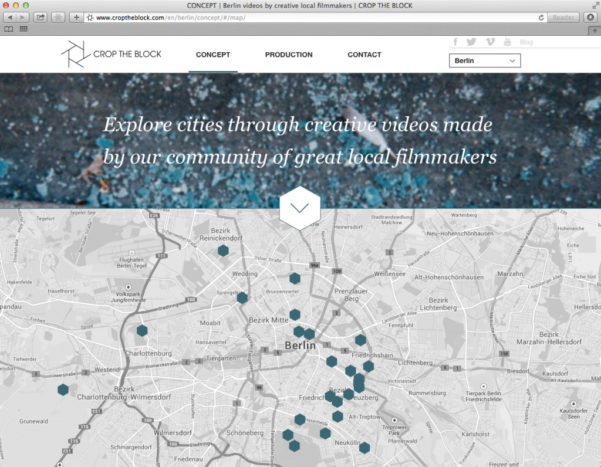Open the Downloads icon in toolbar
The image size is (601, 467).
coord(590,17)
